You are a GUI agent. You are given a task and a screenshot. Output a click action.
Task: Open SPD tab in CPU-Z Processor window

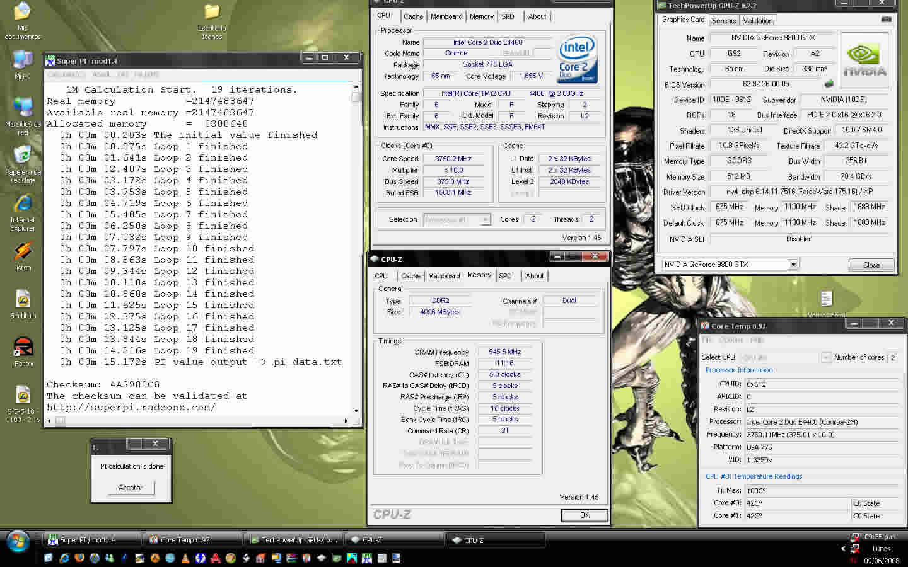pos(508,16)
